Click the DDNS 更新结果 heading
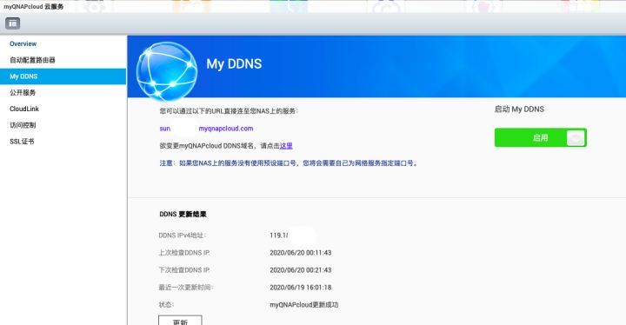The image size is (626, 325). (183, 214)
